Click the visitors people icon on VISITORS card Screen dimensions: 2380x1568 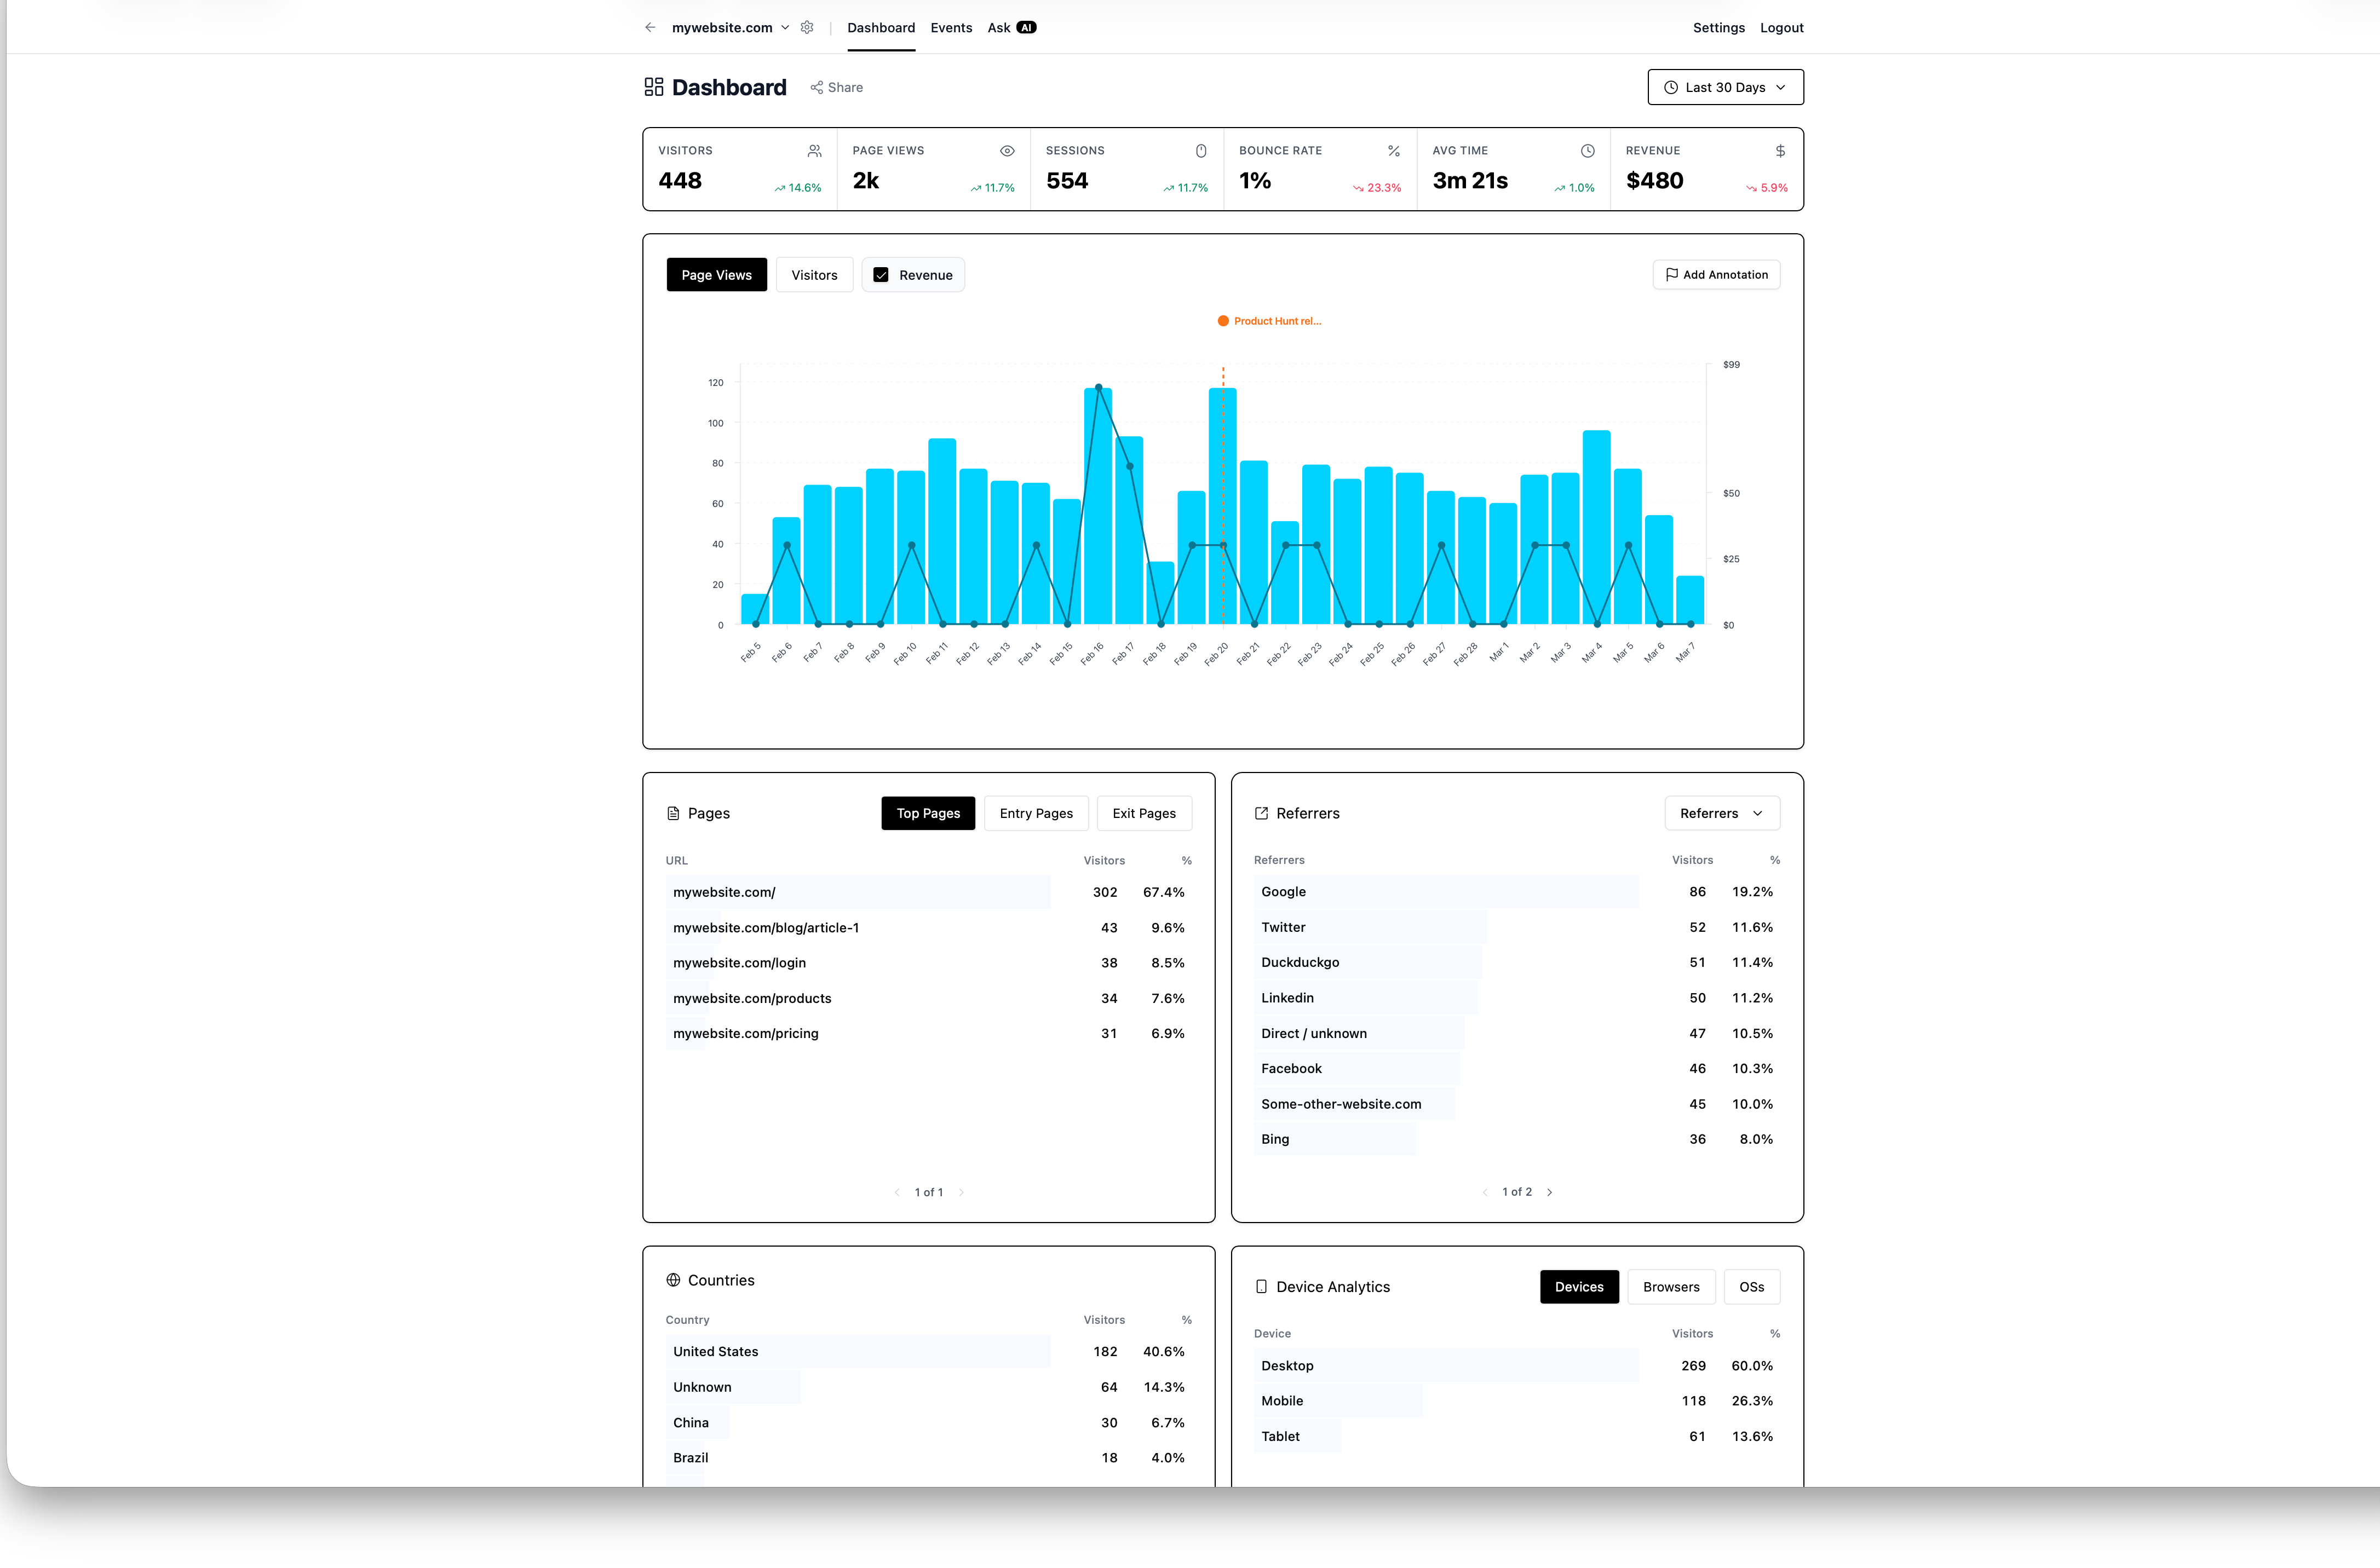coord(814,150)
